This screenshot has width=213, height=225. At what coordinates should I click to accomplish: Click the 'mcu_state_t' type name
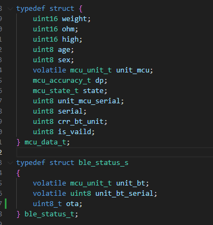click(x=56, y=91)
